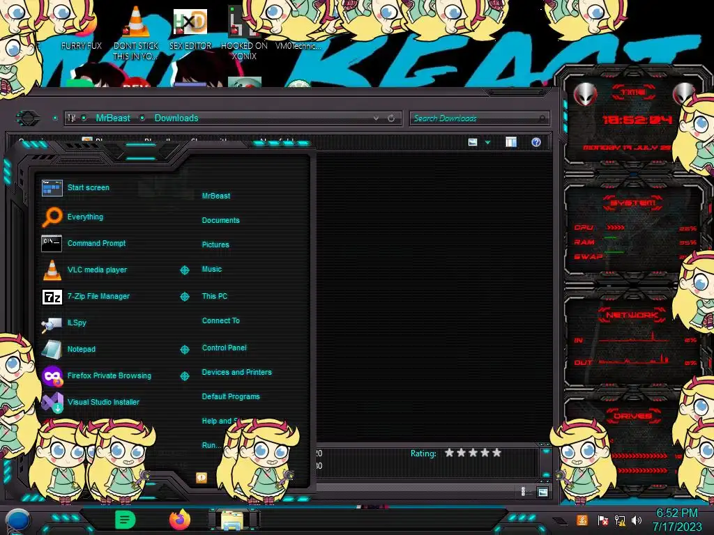Focus the Search Downloads field

[x=479, y=118]
